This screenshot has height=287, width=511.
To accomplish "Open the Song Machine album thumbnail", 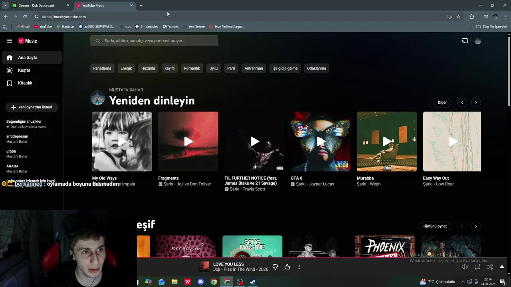I will point(252,246).
